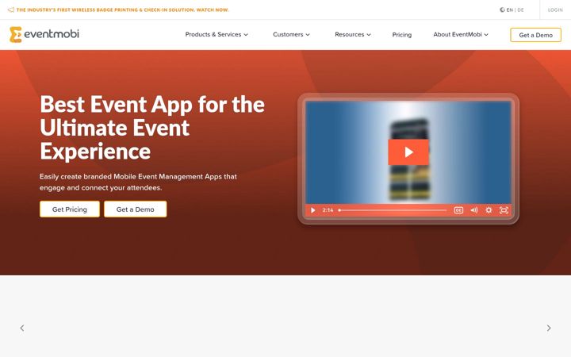571x357 pixels.
Task: Toggle closed captions on the video
Action: pyautogui.click(x=458, y=210)
